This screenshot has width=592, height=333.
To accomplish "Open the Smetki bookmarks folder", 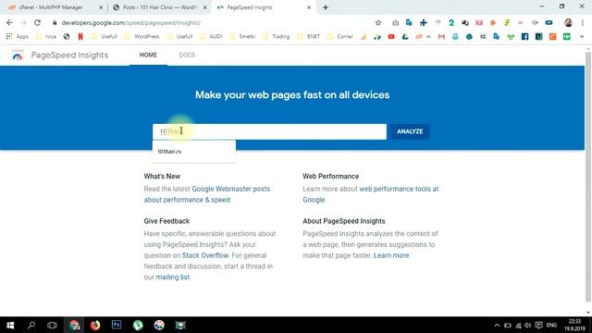I will (242, 37).
